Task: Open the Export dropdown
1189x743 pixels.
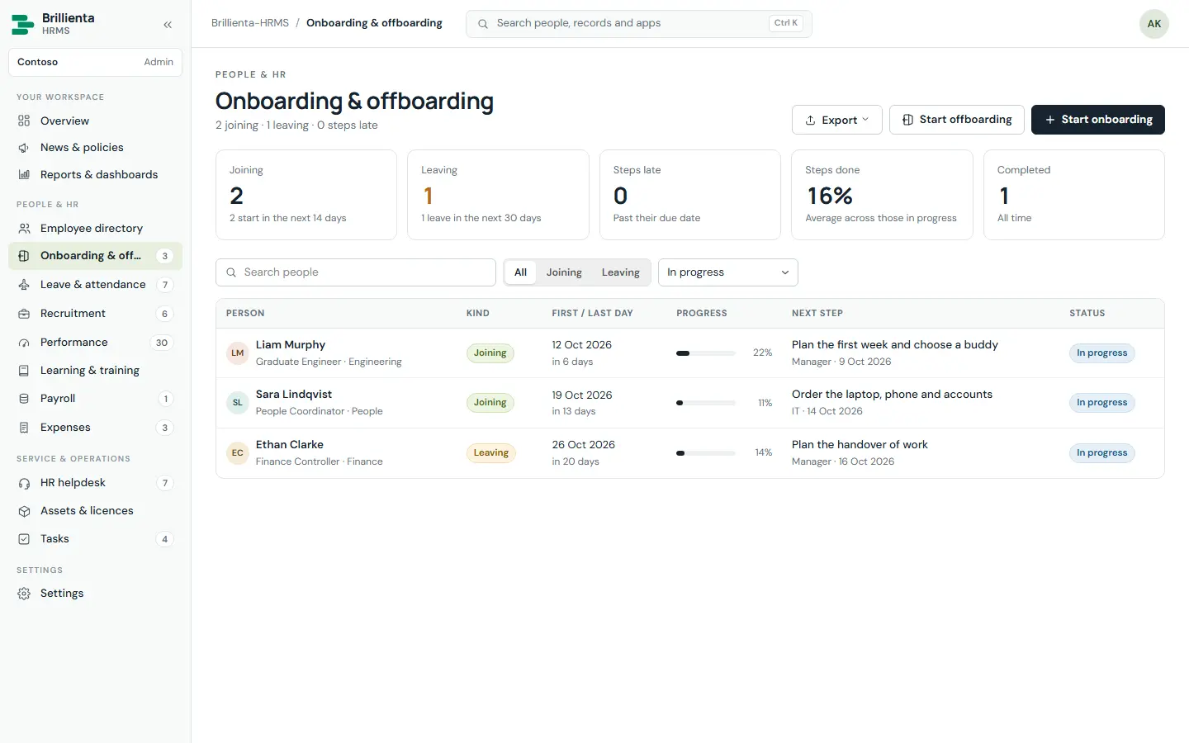Action: pyautogui.click(x=836, y=120)
